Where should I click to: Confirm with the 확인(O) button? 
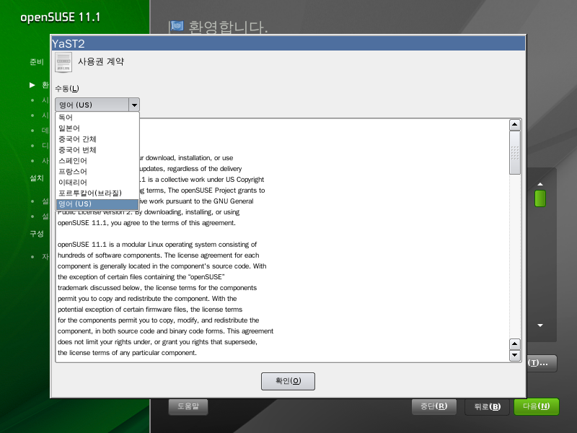click(288, 381)
